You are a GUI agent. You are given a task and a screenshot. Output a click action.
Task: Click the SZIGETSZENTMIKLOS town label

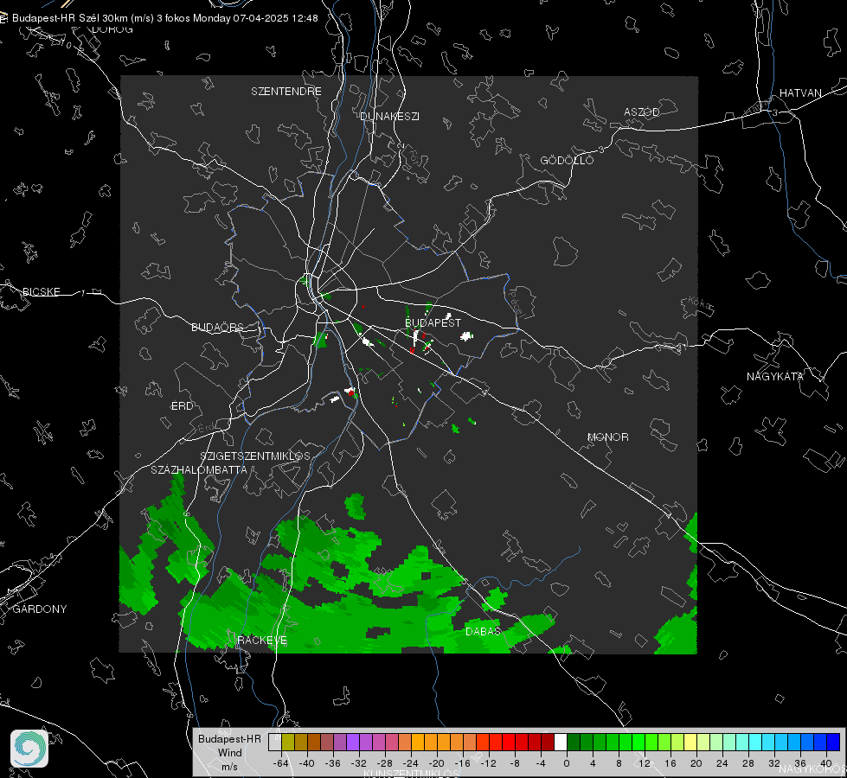point(255,456)
